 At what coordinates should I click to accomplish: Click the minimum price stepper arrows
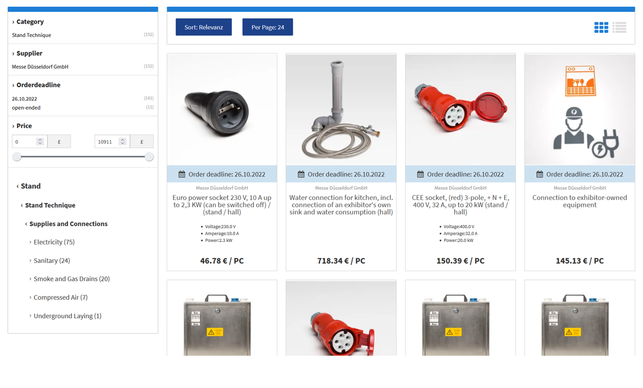[x=40, y=141]
